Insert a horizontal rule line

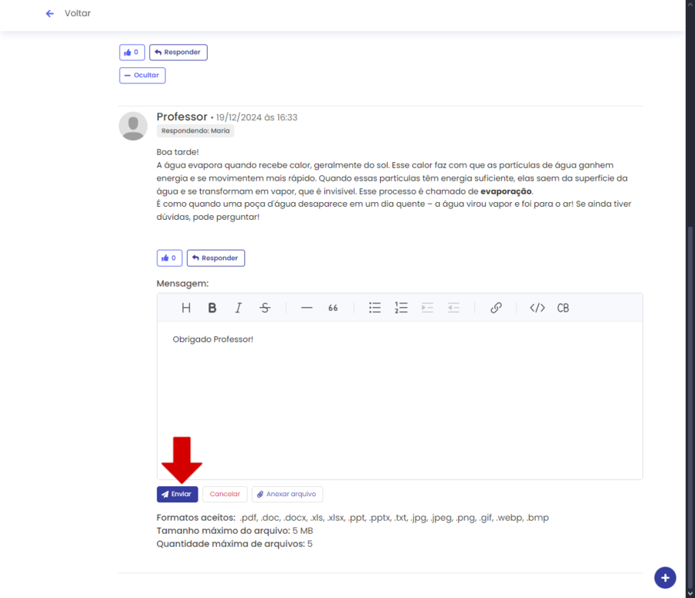click(x=307, y=308)
